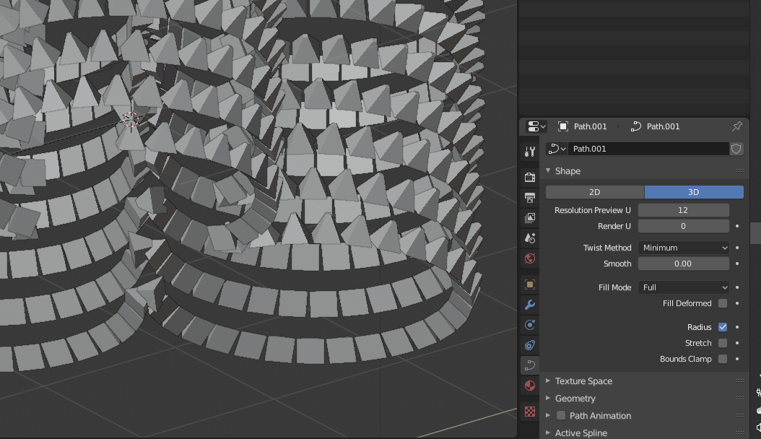Screen dimensions: 761x439
Task: Enable the Bounds Clamp checkbox
Action: pos(723,360)
